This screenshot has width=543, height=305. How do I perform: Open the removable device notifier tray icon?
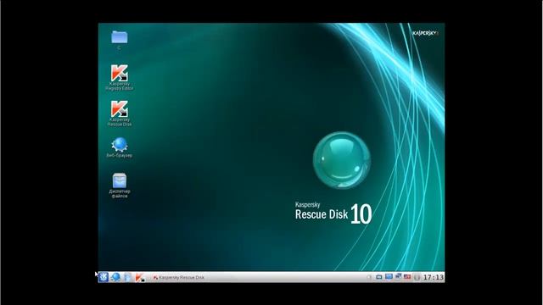click(x=379, y=277)
